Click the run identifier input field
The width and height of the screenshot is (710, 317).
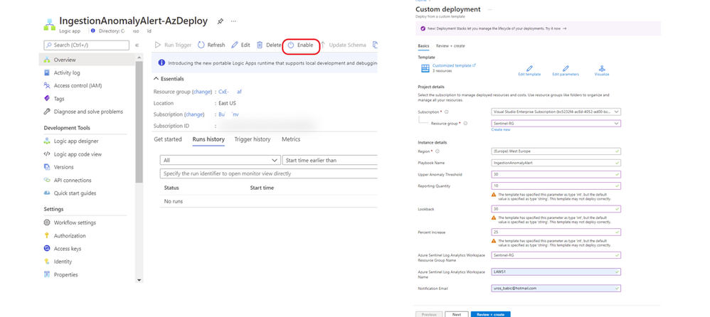click(x=268, y=173)
